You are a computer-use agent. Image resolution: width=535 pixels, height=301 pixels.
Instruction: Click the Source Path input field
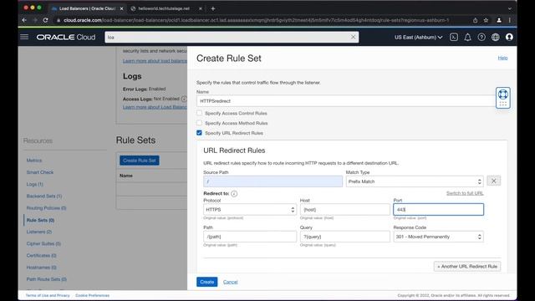pos(273,181)
